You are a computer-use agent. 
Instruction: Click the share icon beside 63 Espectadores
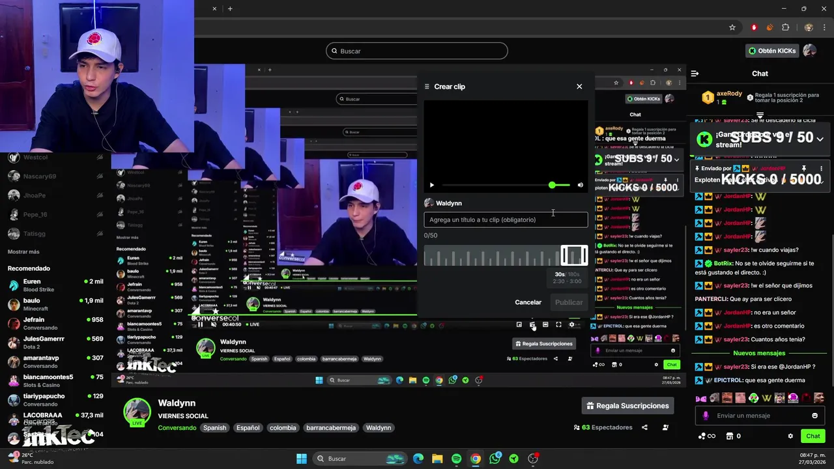click(x=644, y=427)
